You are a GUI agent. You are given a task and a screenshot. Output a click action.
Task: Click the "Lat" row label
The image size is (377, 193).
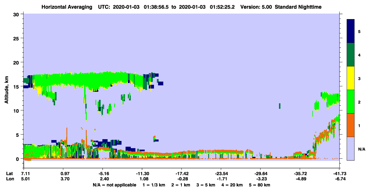tap(9, 174)
